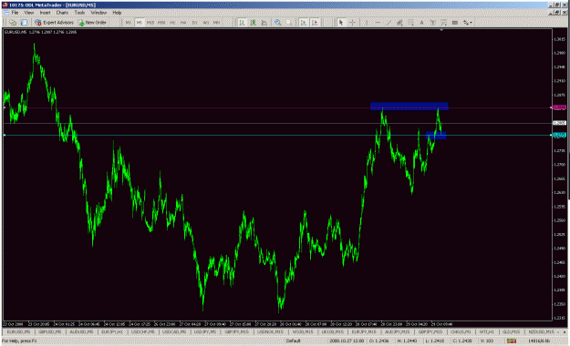Switch to the AUDUSD,M5 chart tab
The image size is (570, 346).
click(x=81, y=331)
